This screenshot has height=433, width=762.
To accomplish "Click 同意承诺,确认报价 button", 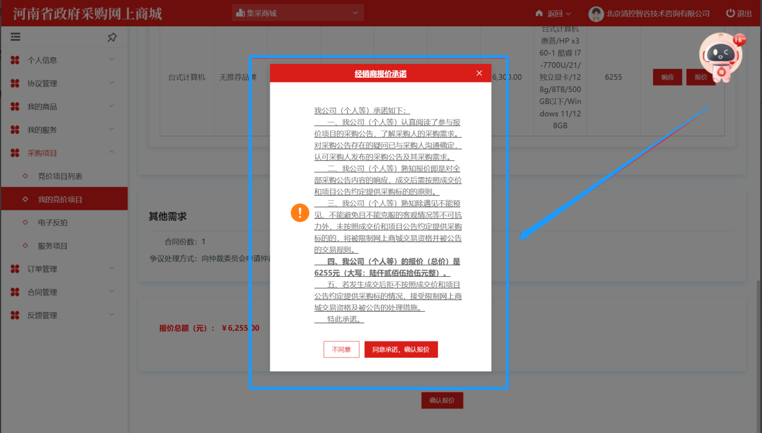I will coord(401,349).
